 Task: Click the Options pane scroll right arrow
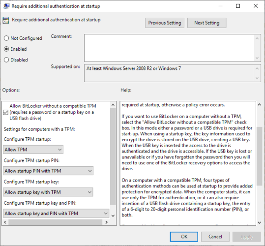point(107,222)
